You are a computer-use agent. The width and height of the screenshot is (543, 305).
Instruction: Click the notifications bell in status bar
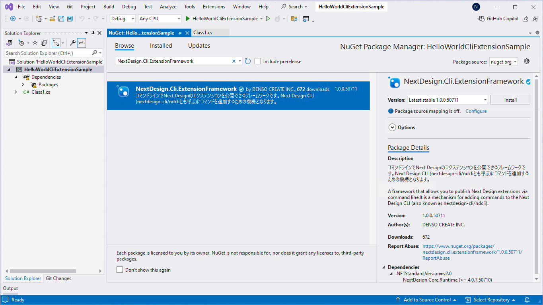[x=527, y=300]
